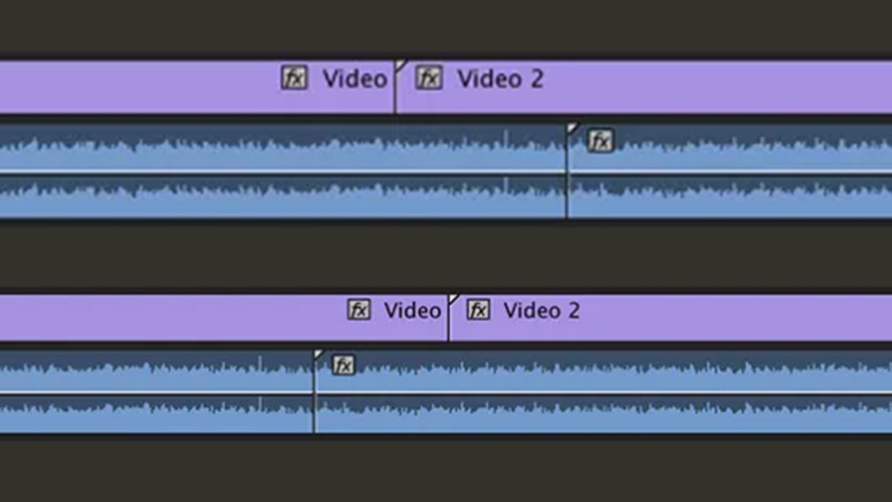This screenshot has width=892, height=502.
Task: Select the audio cut in lower timeline
Action: (314, 392)
